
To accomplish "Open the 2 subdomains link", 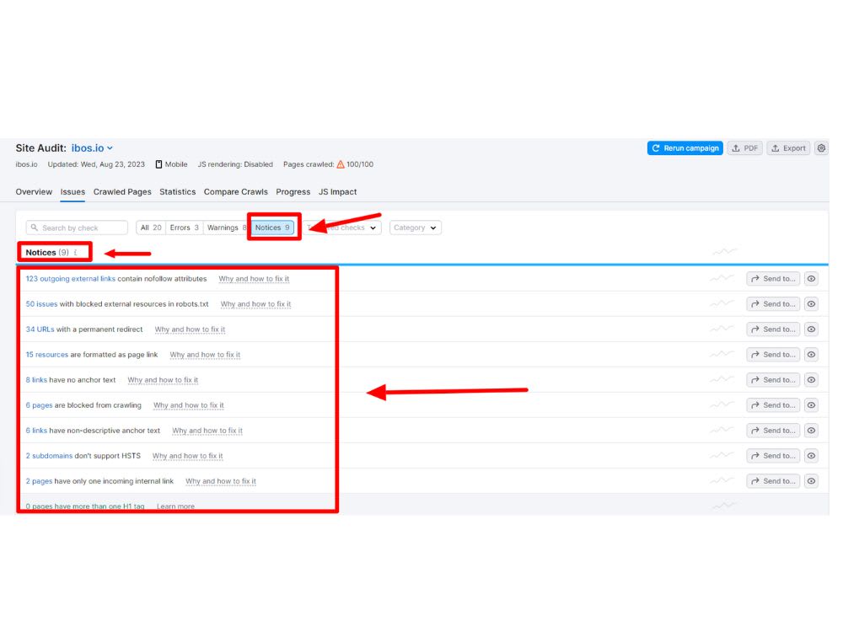I will tap(49, 455).
